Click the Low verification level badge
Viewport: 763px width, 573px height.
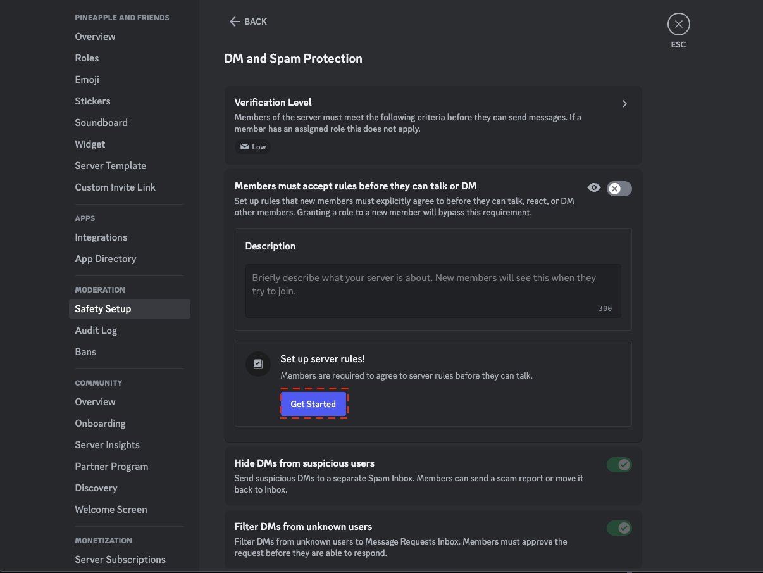tap(252, 147)
